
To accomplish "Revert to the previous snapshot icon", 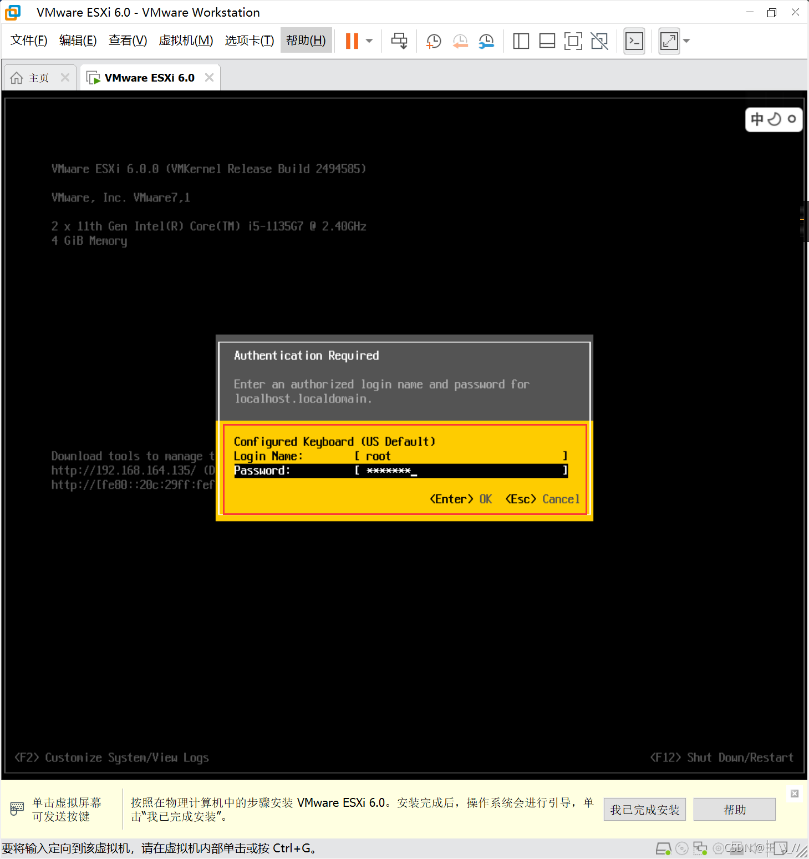I will pyautogui.click(x=460, y=41).
